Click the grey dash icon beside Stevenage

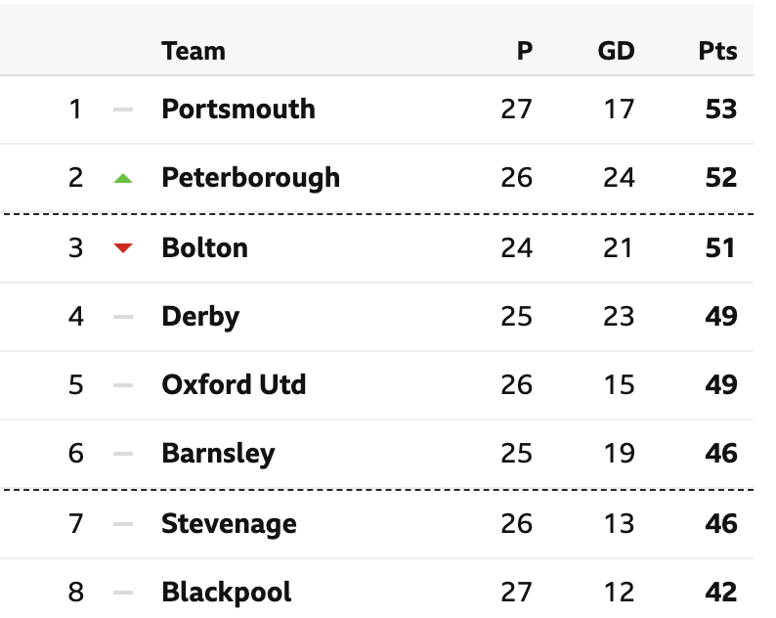coord(123,524)
